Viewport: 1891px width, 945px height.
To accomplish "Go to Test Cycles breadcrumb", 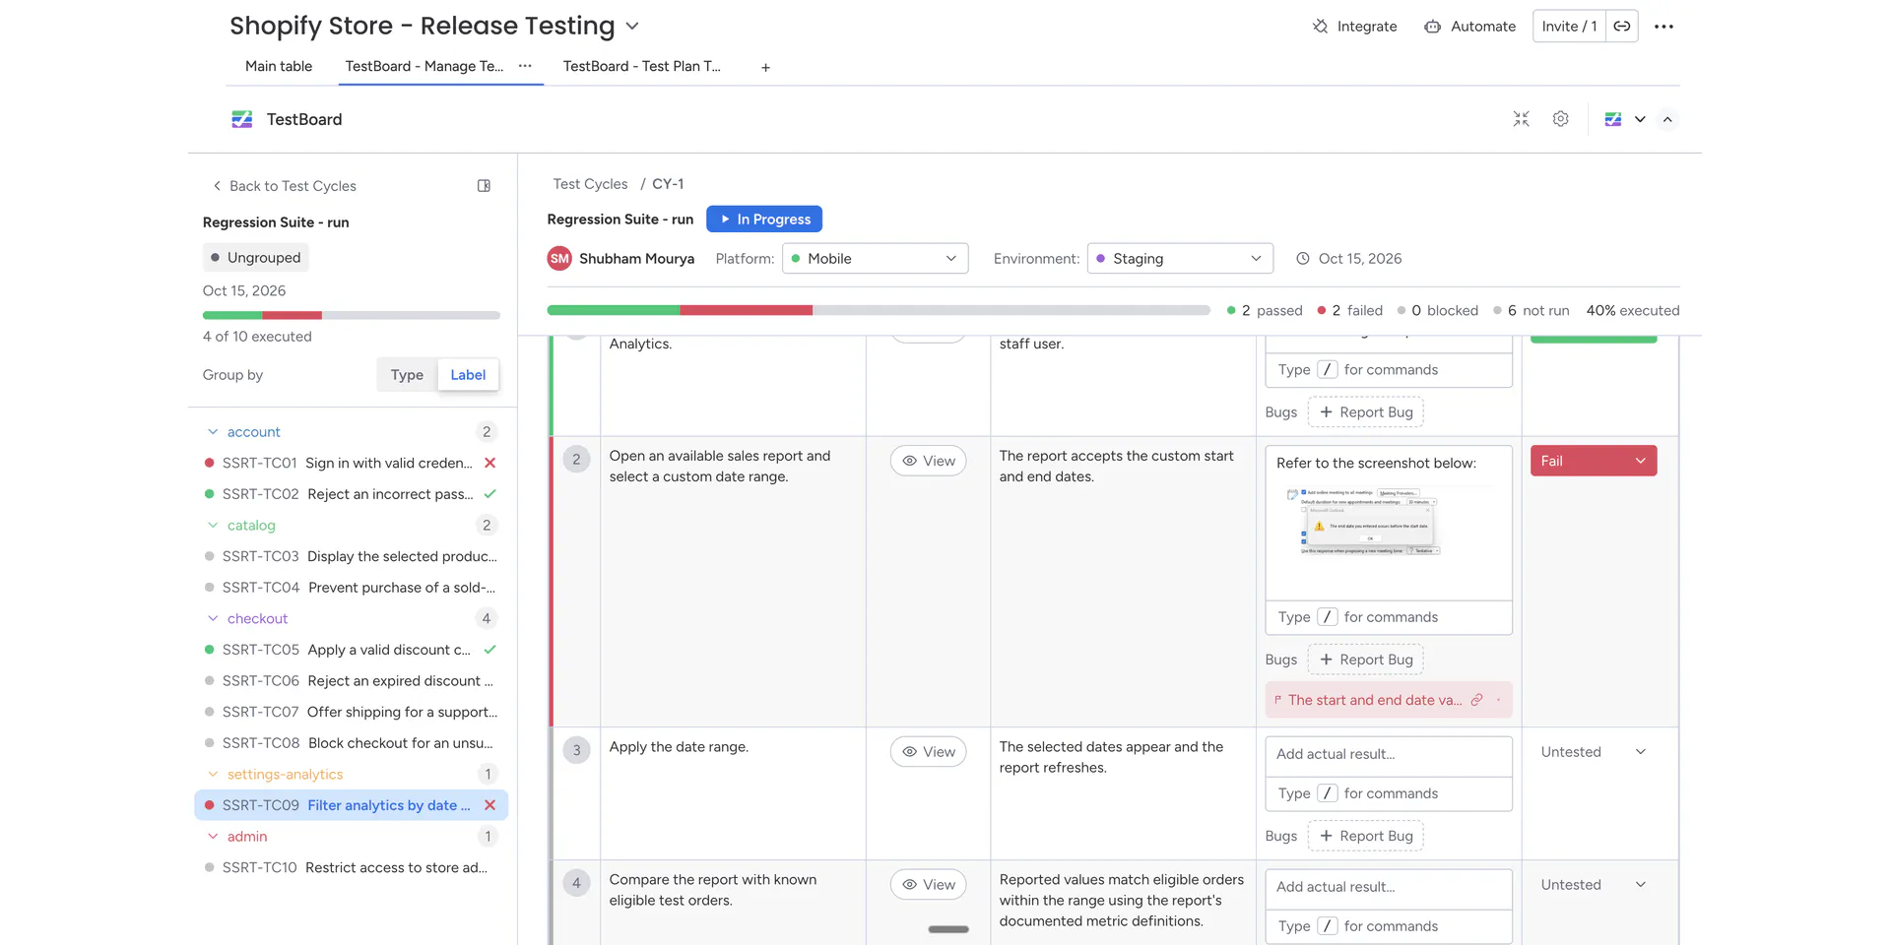I will pos(590,184).
